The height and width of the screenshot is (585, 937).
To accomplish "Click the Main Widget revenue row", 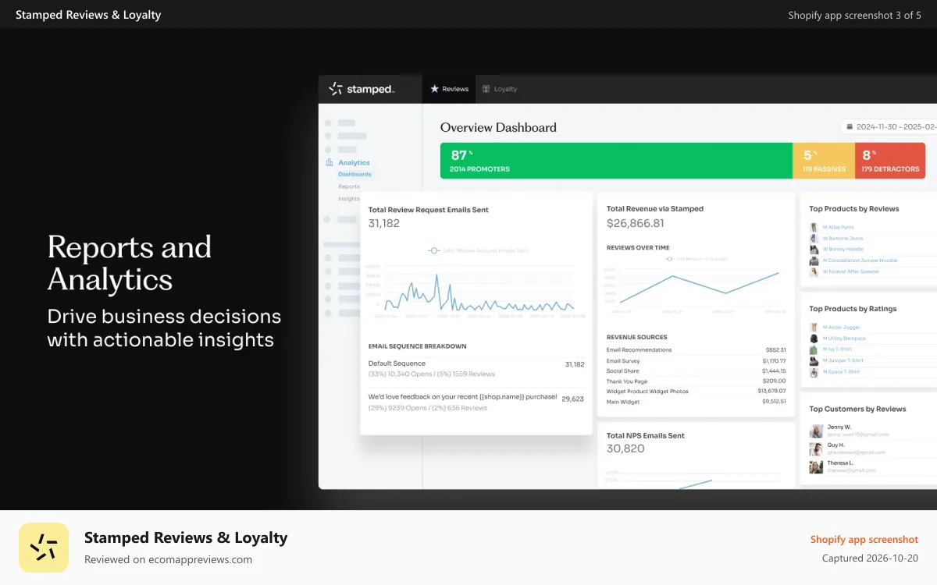I will [696, 402].
